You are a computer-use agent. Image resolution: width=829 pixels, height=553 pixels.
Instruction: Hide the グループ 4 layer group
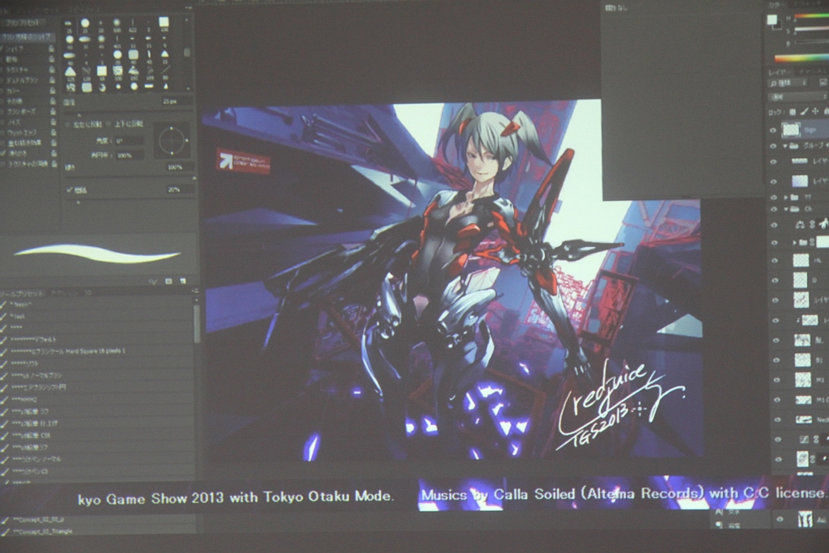click(773, 146)
